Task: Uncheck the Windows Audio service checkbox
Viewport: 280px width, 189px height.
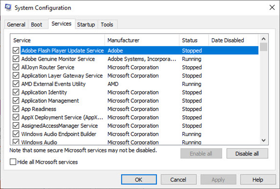Action: point(16,142)
